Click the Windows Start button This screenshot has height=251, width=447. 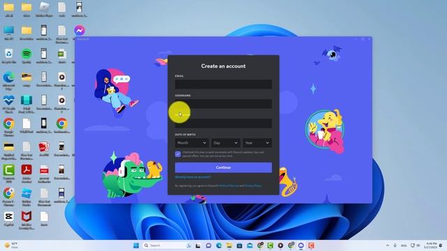point(136,245)
